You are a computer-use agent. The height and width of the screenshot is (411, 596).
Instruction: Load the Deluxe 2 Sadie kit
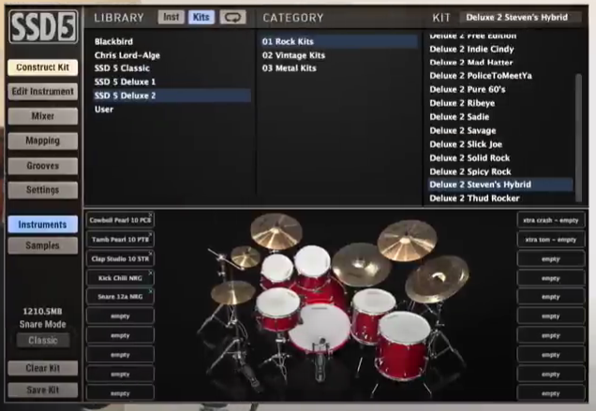click(x=500, y=117)
